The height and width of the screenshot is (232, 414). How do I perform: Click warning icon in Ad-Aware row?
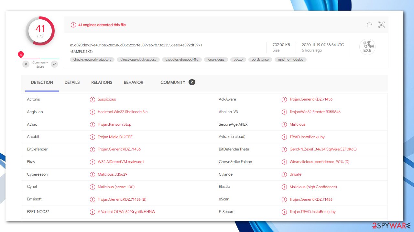pyautogui.click(x=284, y=100)
